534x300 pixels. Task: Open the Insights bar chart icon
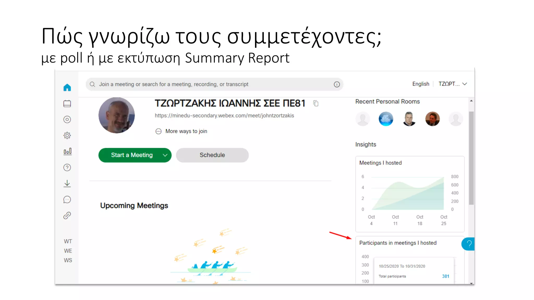(68, 152)
